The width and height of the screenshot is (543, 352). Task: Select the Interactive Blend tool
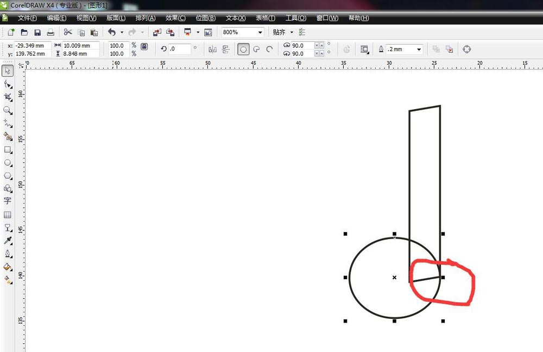8,228
